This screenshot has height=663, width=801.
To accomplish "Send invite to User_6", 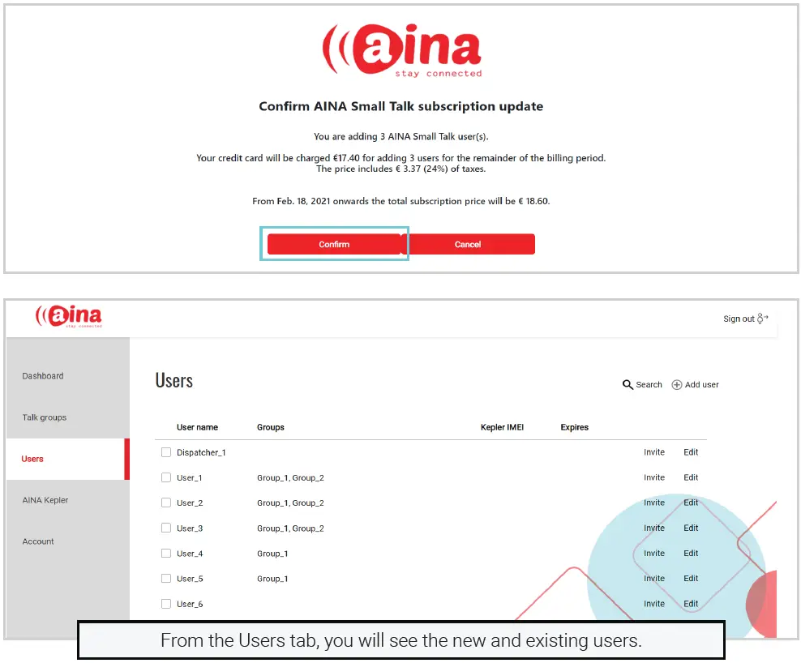I will point(654,604).
